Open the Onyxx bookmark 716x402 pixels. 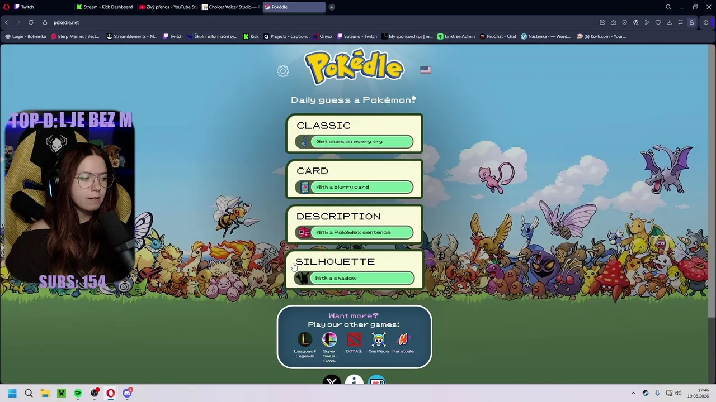tap(322, 36)
